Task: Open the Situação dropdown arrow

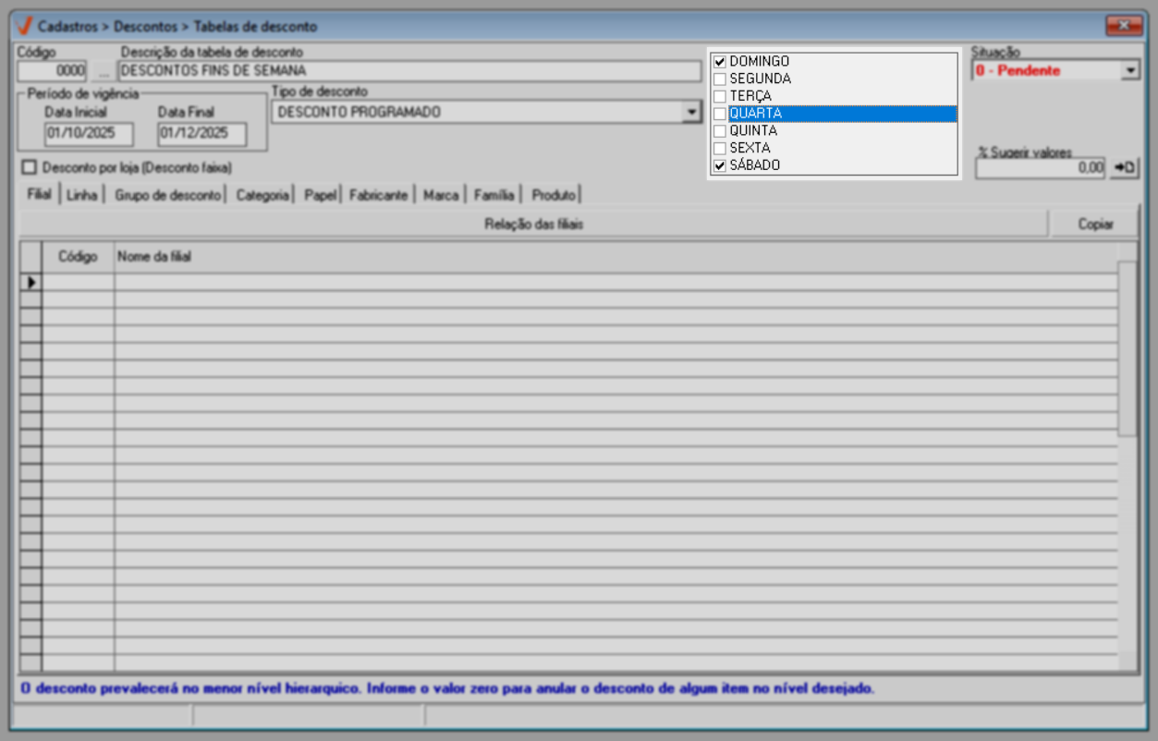Action: tap(1130, 70)
